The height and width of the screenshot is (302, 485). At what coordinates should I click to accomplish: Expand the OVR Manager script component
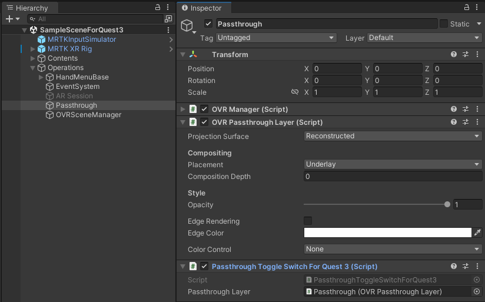pyautogui.click(x=183, y=109)
